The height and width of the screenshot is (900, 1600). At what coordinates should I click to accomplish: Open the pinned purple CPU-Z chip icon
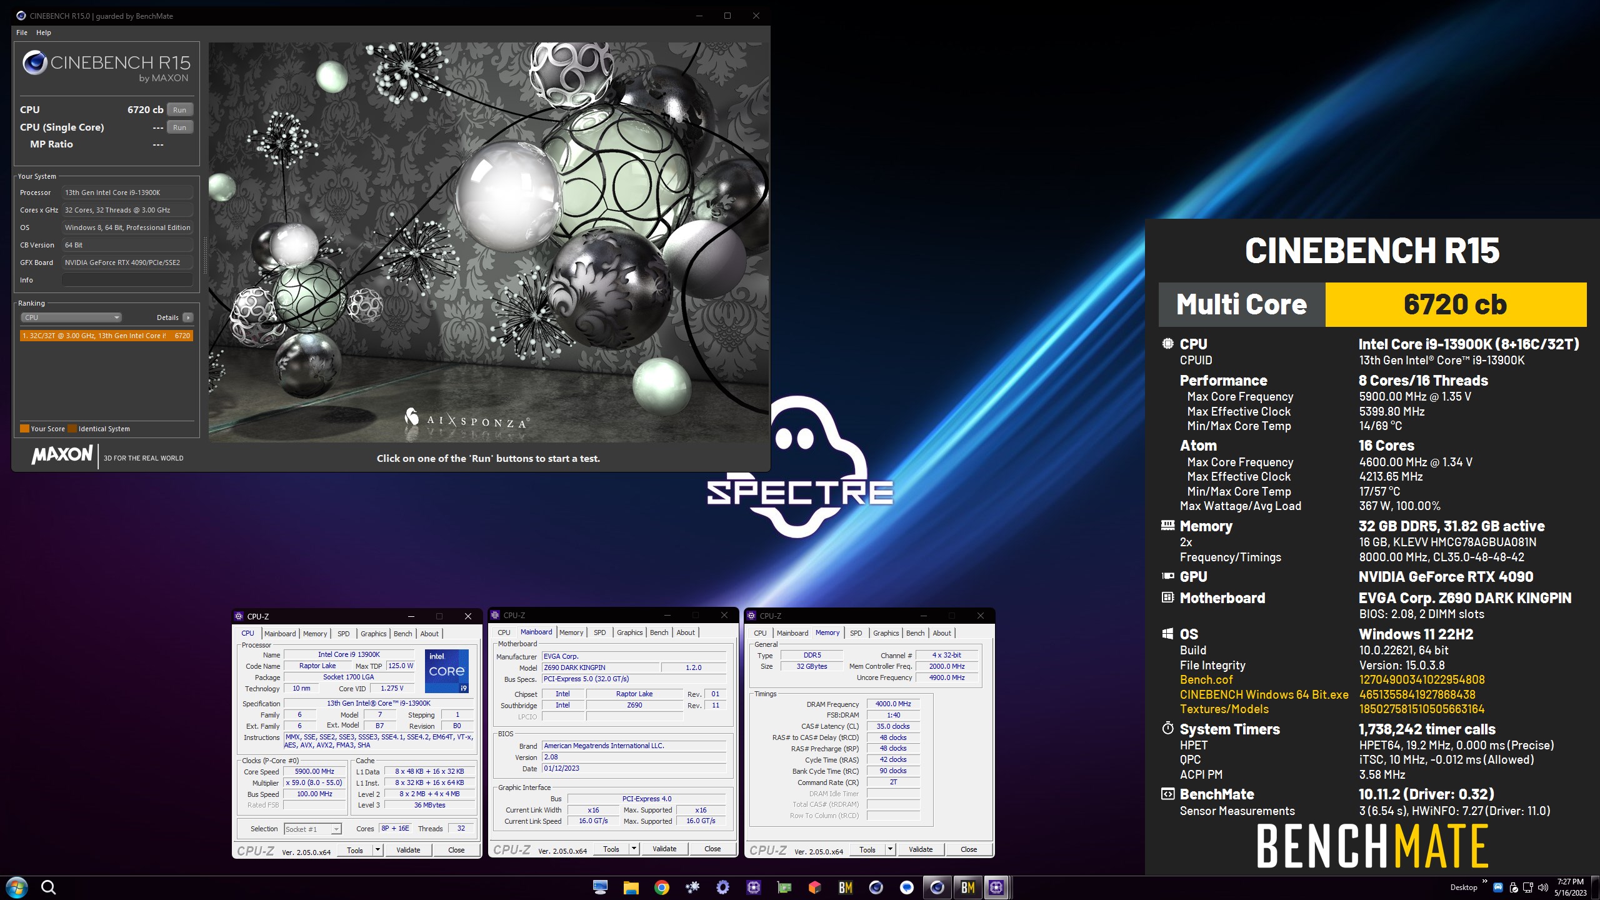click(x=753, y=887)
